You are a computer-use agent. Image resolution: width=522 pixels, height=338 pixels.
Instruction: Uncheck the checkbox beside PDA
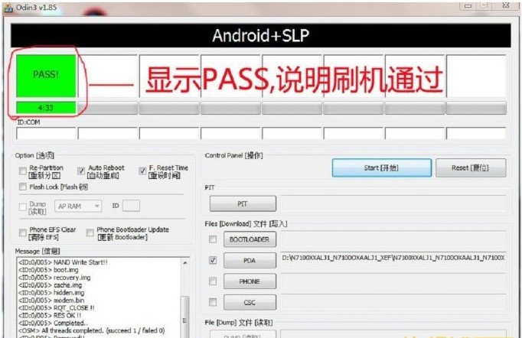(x=212, y=260)
